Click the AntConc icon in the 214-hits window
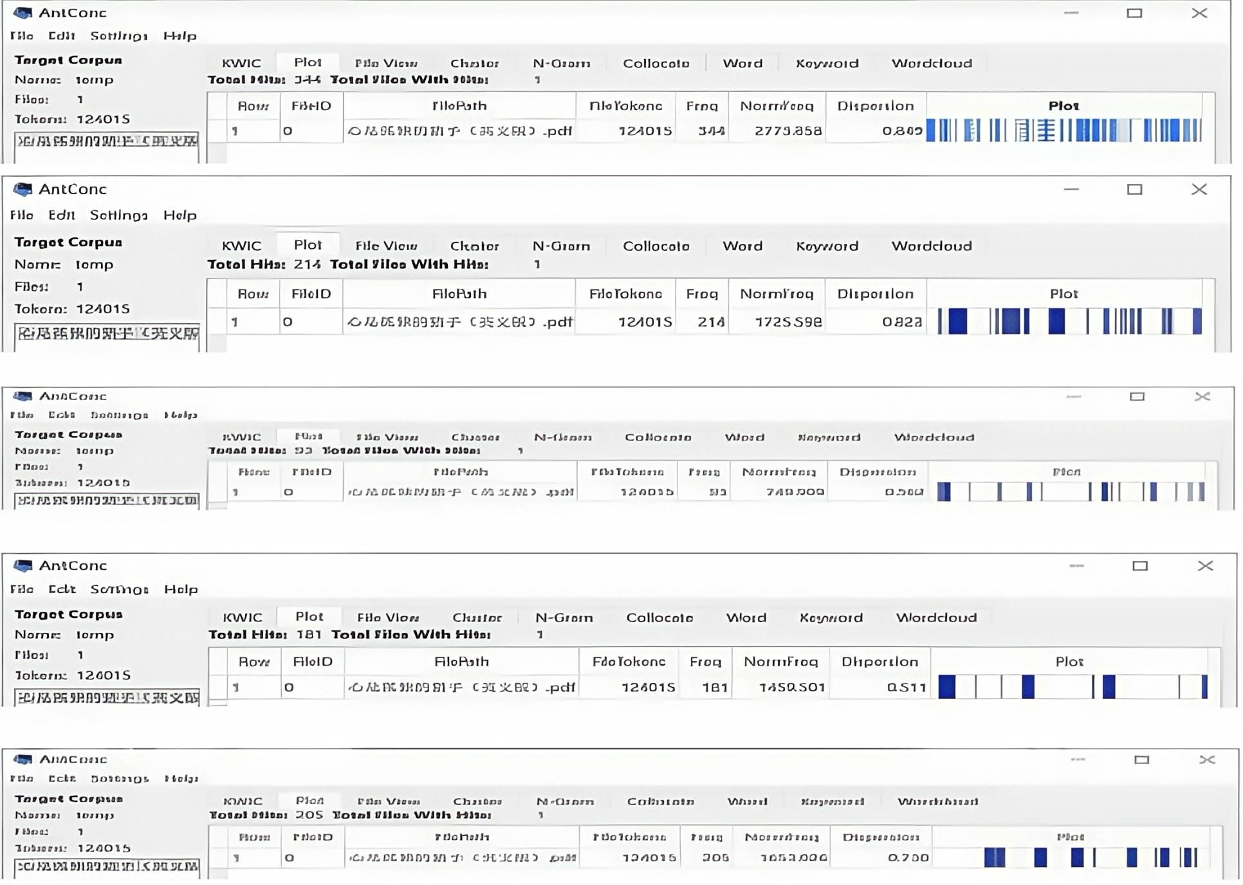Image resolution: width=1243 pixels, height=885 pixels. (23, 189)
